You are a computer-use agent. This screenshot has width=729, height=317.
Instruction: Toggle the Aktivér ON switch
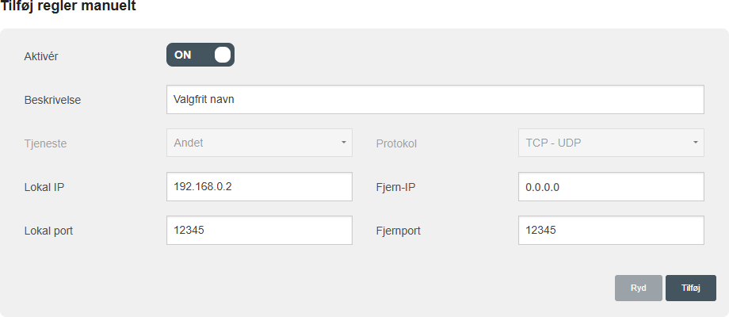click(200, 55)
